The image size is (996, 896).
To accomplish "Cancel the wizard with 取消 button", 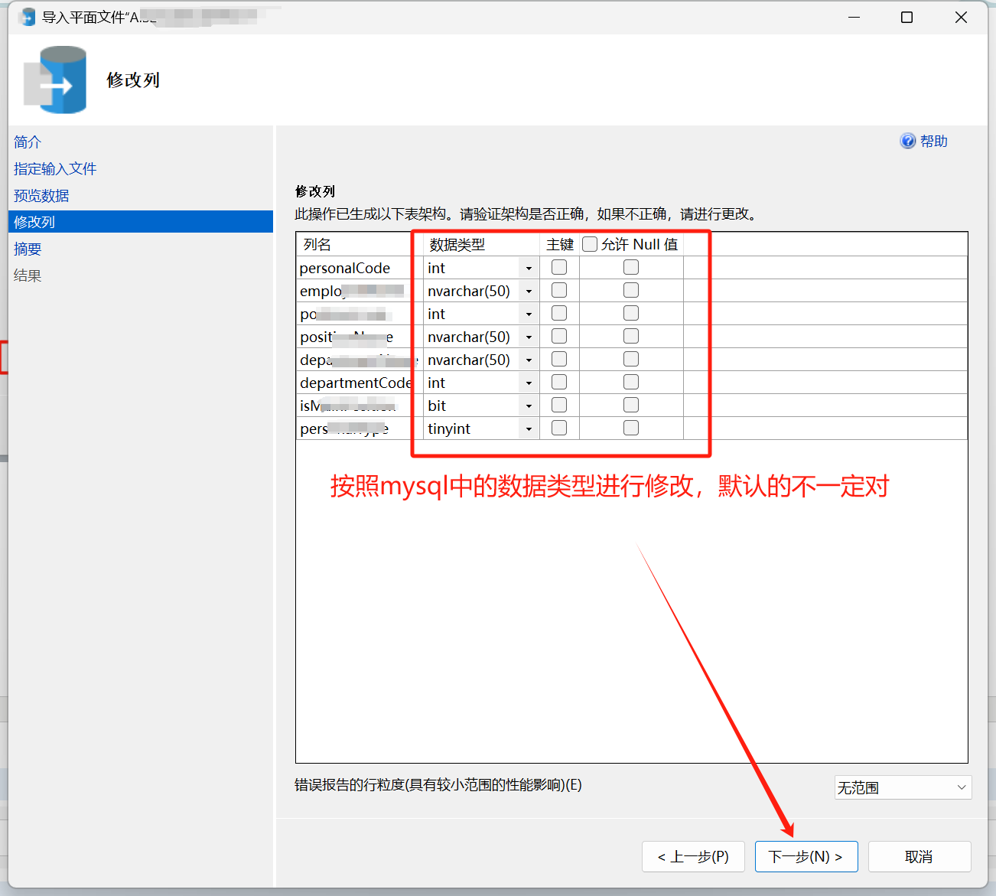I will point(920,856).
